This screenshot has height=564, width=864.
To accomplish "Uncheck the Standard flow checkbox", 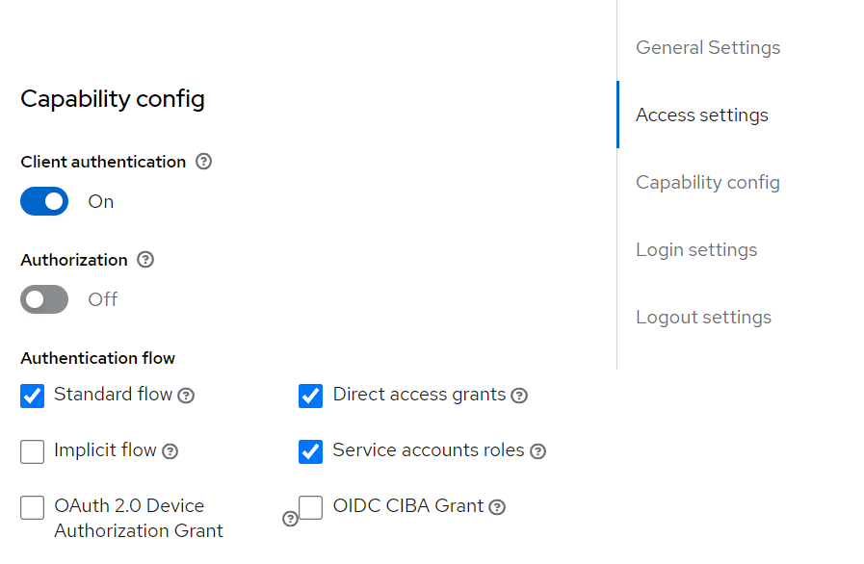I will coord(33,396).
